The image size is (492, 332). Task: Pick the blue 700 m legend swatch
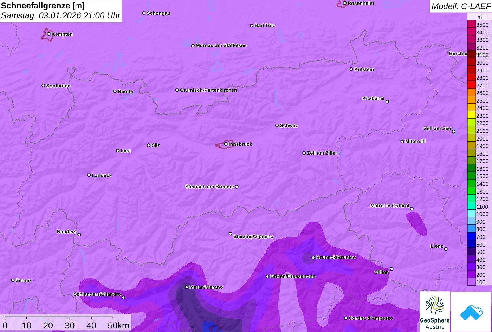pos(471,237)
